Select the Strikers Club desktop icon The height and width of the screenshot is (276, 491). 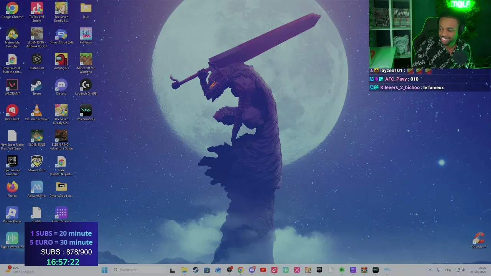point(37,164)
